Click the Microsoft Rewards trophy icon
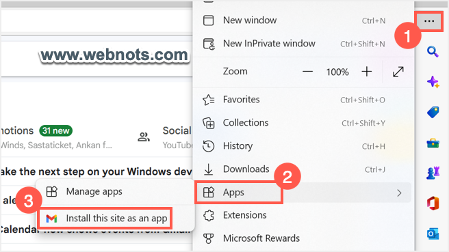The height and width of the screenshot is (252, 449). pos(209,238)
